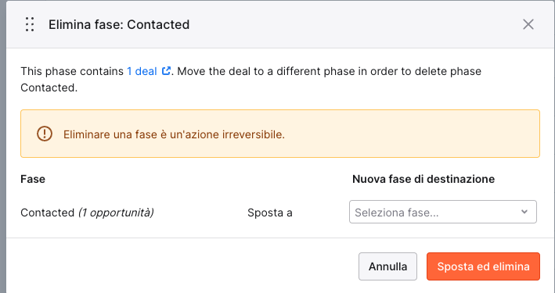The width and height of the screenshot is (555, 293).
Task: Click the irreversible action warning message
Action: (x=174, y=134)
